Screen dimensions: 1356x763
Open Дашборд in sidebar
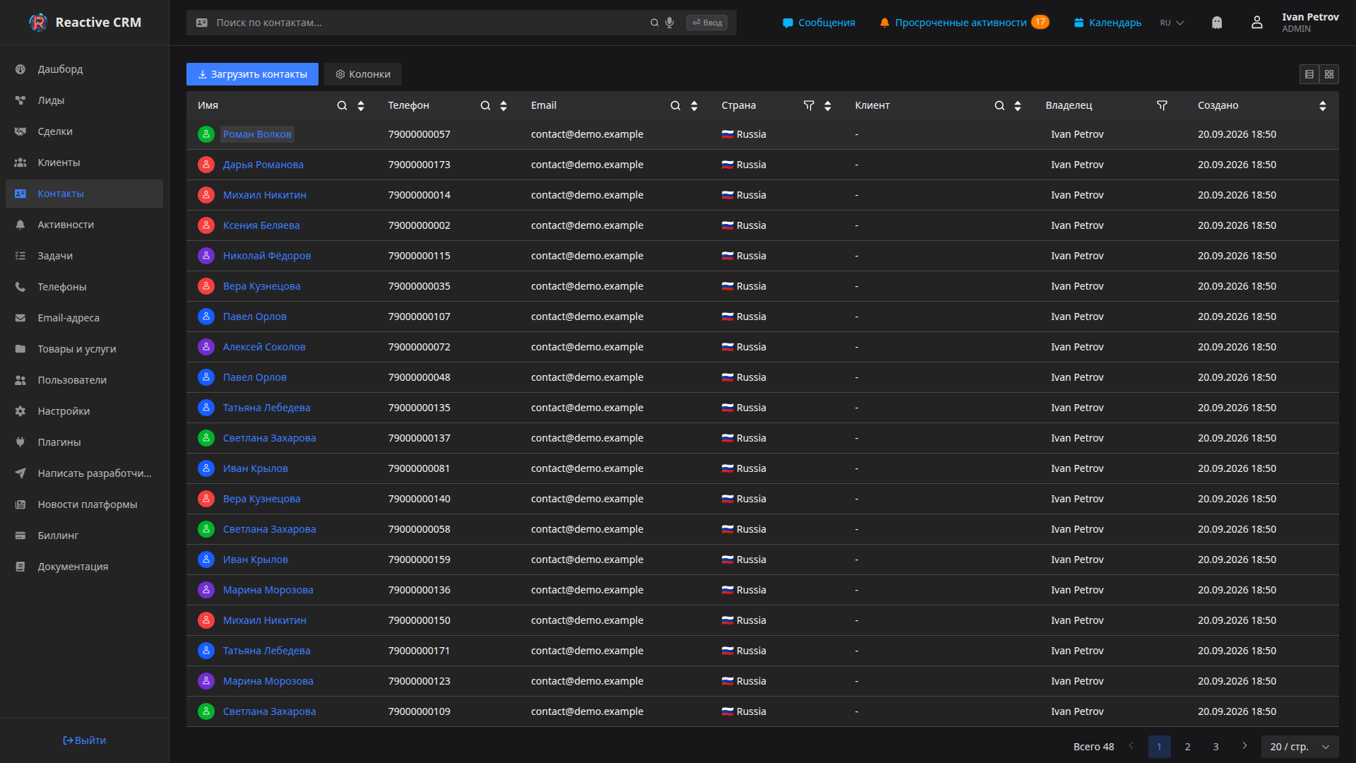[84, 69]
